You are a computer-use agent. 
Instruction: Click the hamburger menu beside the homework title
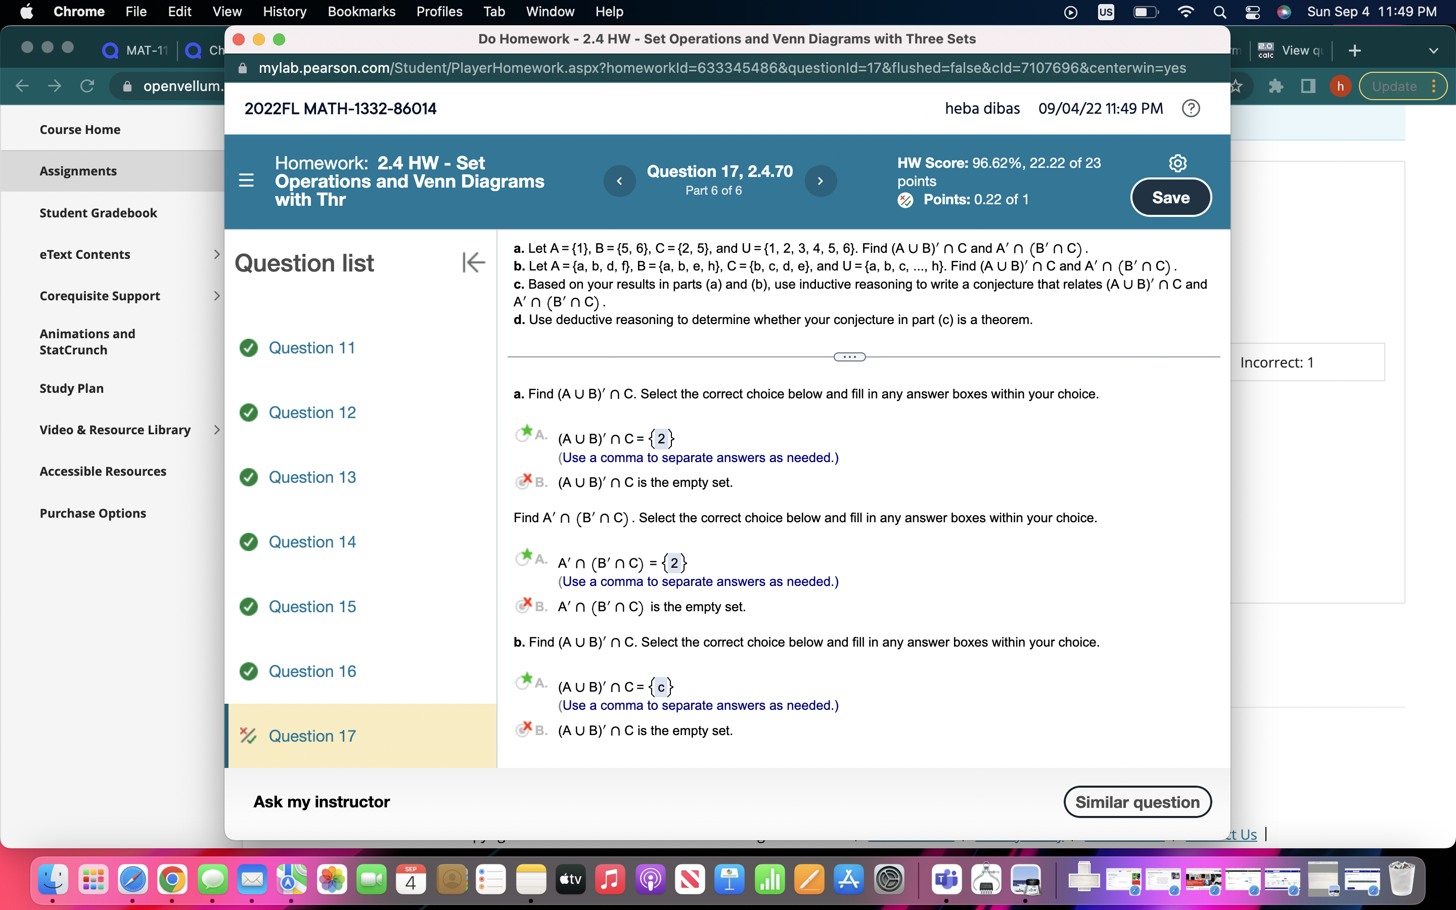246,180
